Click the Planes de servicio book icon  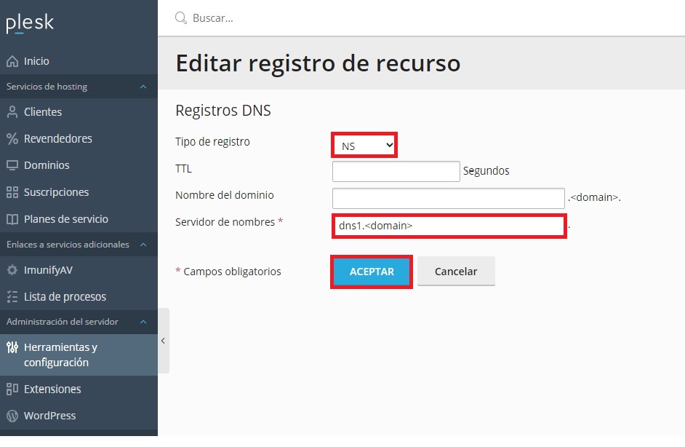coord(12,219)
